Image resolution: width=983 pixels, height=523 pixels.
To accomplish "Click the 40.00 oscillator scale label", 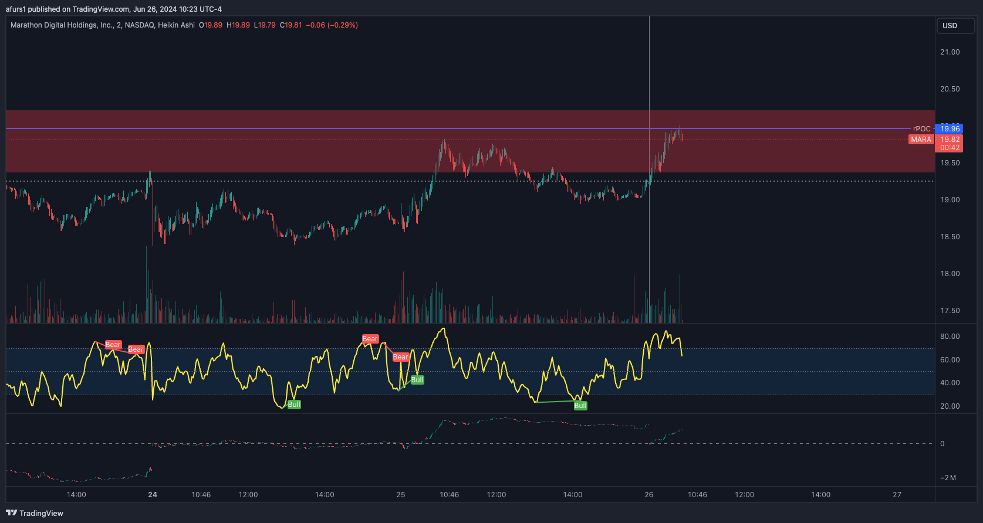I will pos(950,383).
